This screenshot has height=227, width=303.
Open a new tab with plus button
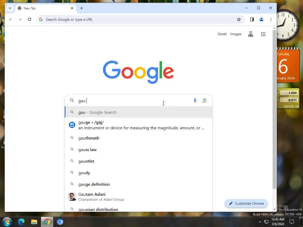point(81,8)
